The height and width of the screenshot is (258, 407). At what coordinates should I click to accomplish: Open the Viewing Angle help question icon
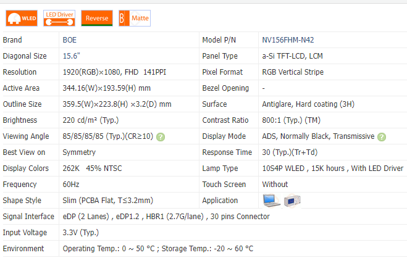(x=161, y=137)
